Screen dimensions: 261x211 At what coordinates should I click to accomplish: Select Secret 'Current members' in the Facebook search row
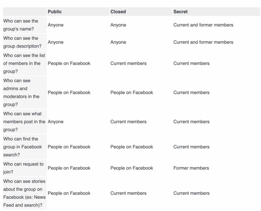[191, 147]
